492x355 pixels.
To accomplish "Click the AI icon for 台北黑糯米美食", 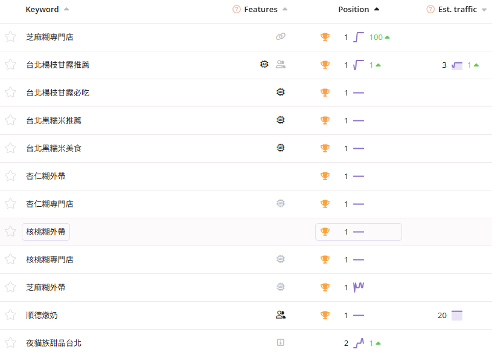I will (x=280, y=148).
